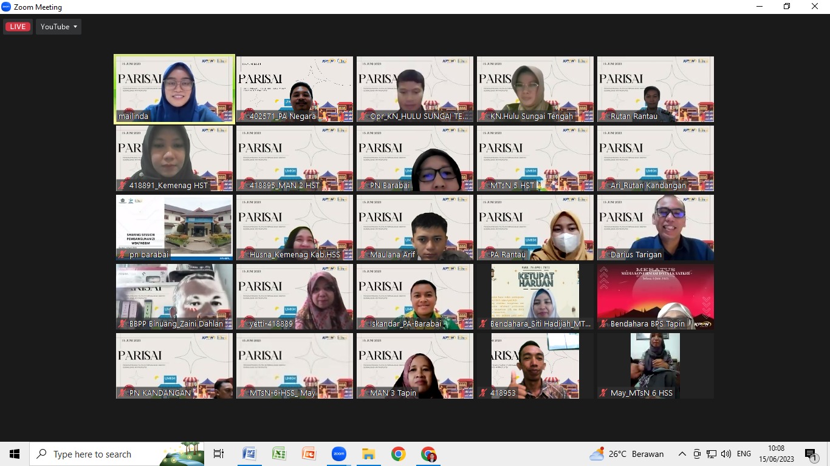
Task: Select the 418953 video tile
Action: point(535,366)
